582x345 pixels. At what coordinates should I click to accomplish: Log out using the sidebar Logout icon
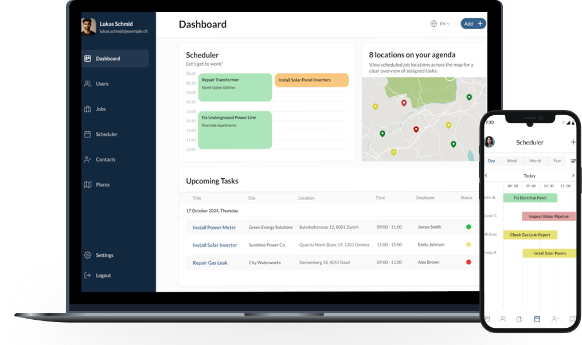click(x=88, y=275)
